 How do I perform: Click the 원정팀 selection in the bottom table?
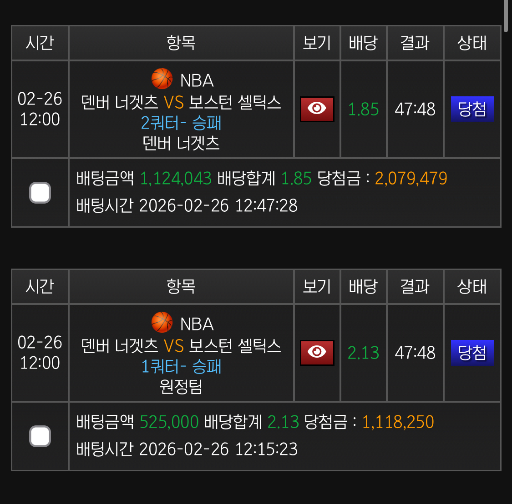[181, 387]
